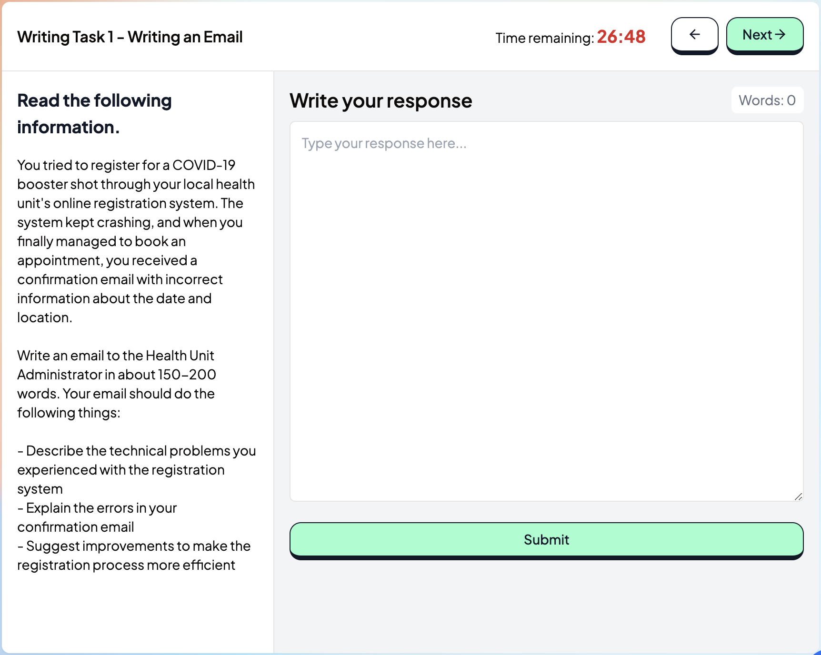This screenshot has width=821, height=655.
Task: Select the "Read the following information" heading
Action: click(94, 114)
